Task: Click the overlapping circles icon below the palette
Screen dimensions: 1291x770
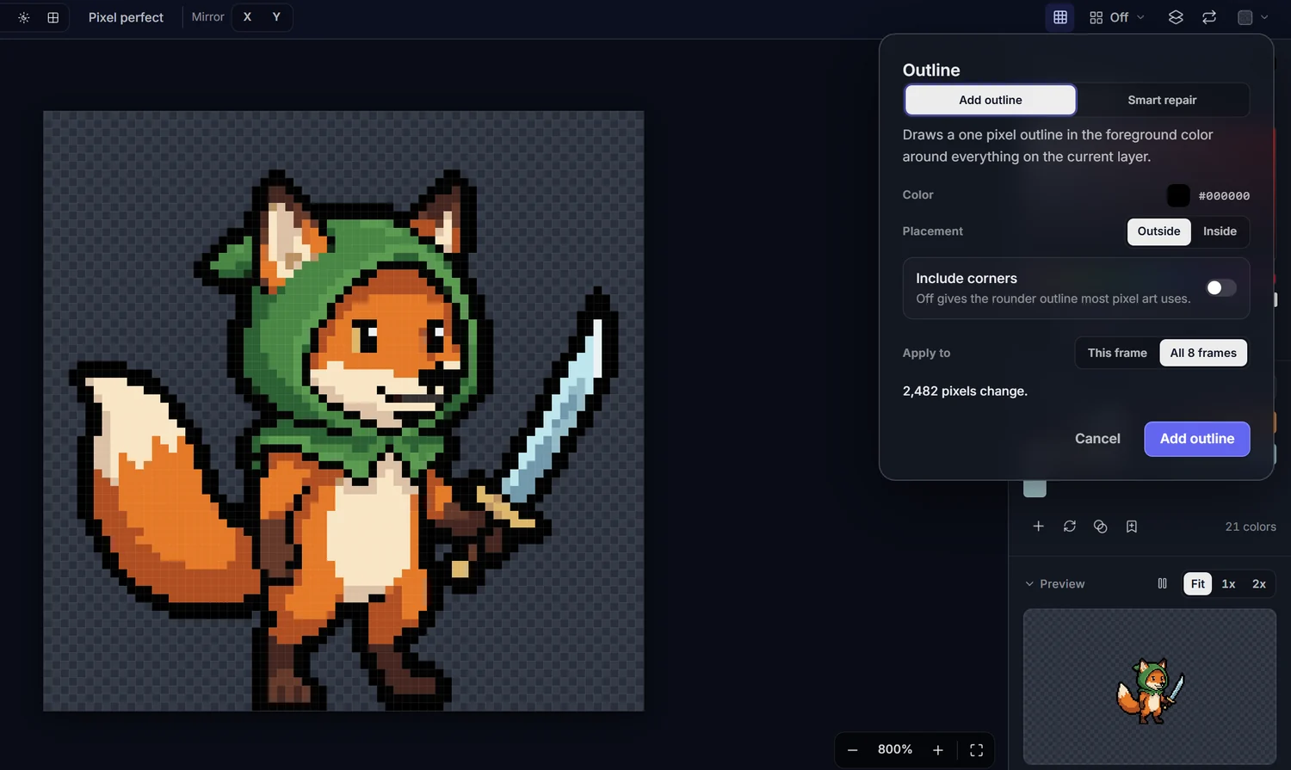Action: click(1100, 527)
